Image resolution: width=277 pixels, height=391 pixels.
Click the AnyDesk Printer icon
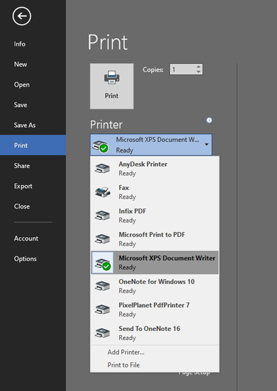[102, 168]
